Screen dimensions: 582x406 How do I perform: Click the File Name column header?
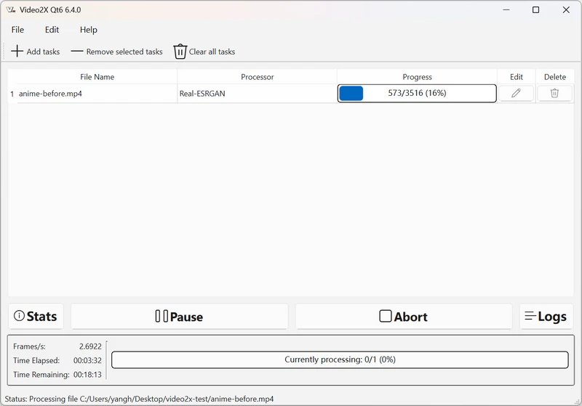(97, 77)
